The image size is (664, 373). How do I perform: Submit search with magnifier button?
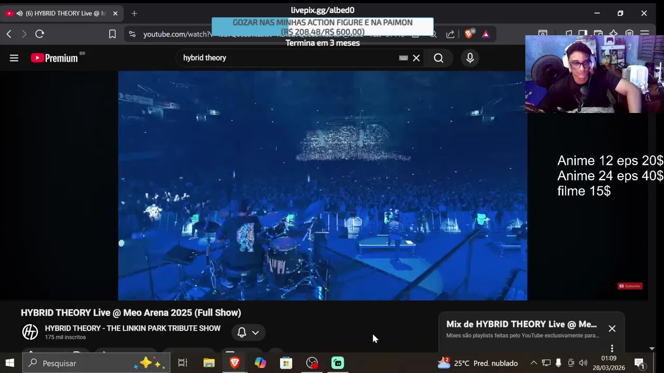[438, 58]
